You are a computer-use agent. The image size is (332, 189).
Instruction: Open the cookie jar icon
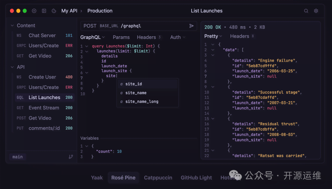(x=54, y=11)
